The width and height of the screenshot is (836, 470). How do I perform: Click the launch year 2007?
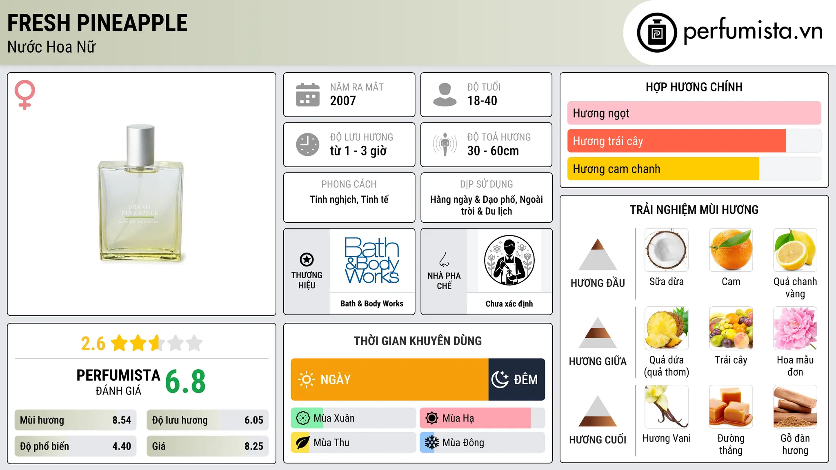point(343,101)
